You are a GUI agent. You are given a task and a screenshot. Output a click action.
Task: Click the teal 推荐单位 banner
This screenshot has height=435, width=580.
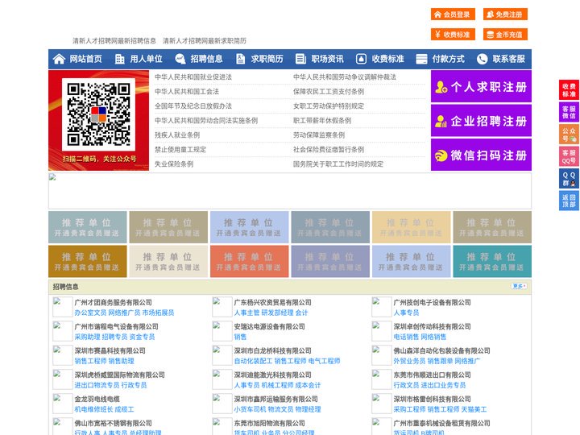[x=492, y=261]
